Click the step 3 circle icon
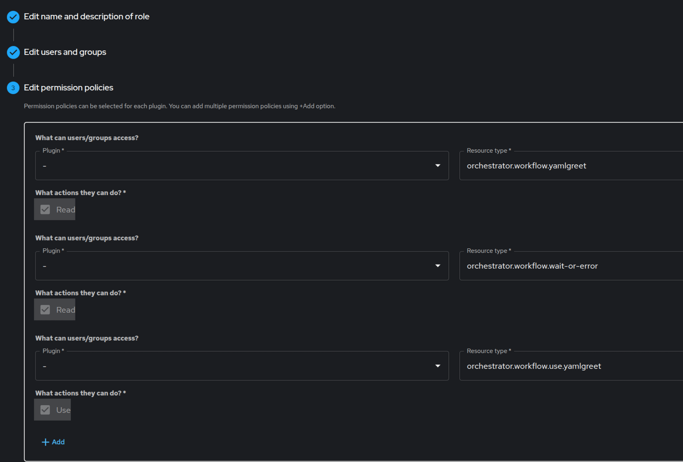The width and height of the screenshot is (683, 462). click(13, 88)
